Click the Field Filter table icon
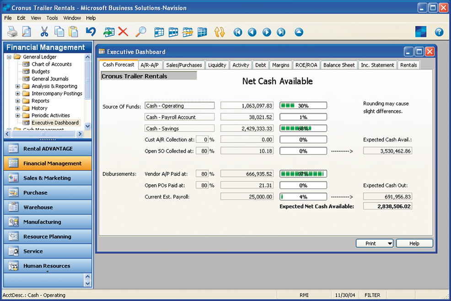Screen dimensions: 451x301 point(159,32)
